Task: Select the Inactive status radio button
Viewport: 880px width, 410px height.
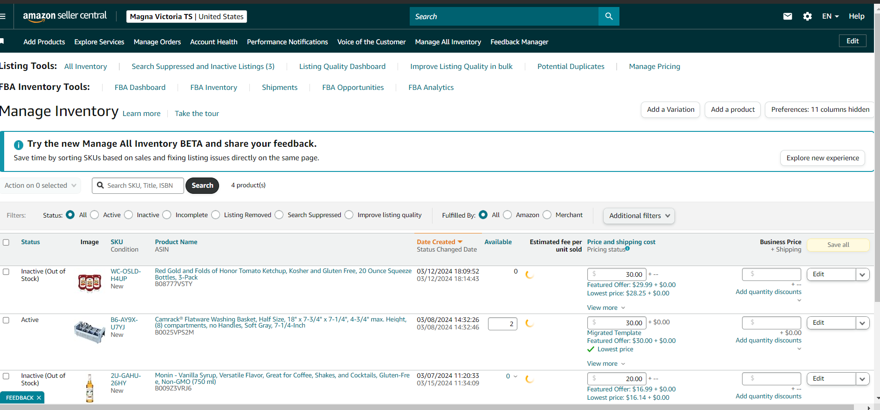Action: pos(129,215)
